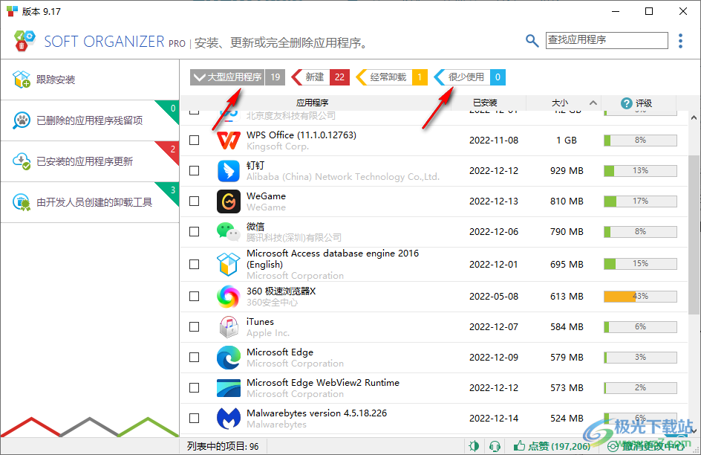Screen dimensions: 701x455
Task: Toggle the 经常卸载 filter
Action: (391, 77)
